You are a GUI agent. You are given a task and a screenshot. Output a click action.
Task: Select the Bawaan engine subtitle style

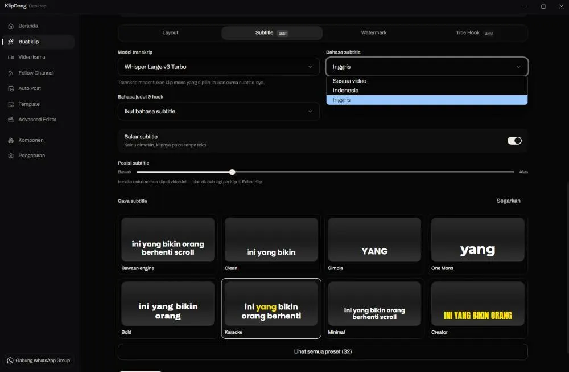pyautogui.click(x=168, y=244)
